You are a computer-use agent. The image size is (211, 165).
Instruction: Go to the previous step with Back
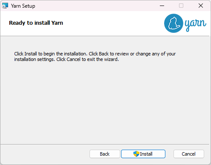tap(105, 154)
